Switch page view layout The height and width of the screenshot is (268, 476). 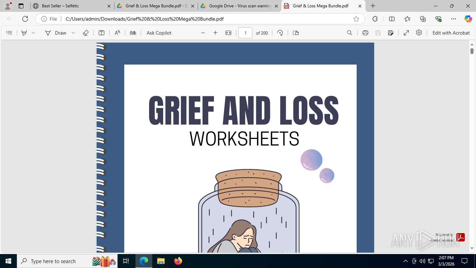pyautogui.click(x=296, y=33)
